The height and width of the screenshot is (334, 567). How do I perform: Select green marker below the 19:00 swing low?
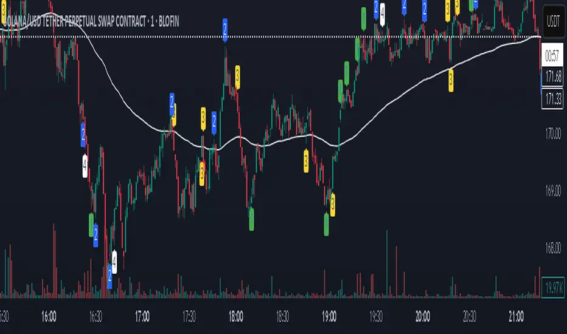tap(327, 224)
